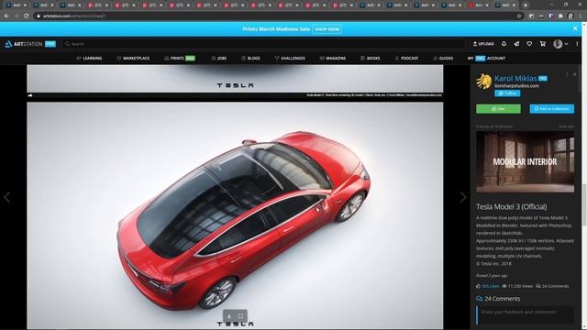Go back with browser back arrow
The width and height of the screenshot is (587, 330).
pyautogui.click(x=6, y=16)
